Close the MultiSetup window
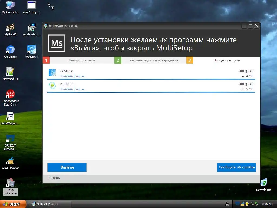The height and width of the screenshot is (208, 277). coord(256,26)
